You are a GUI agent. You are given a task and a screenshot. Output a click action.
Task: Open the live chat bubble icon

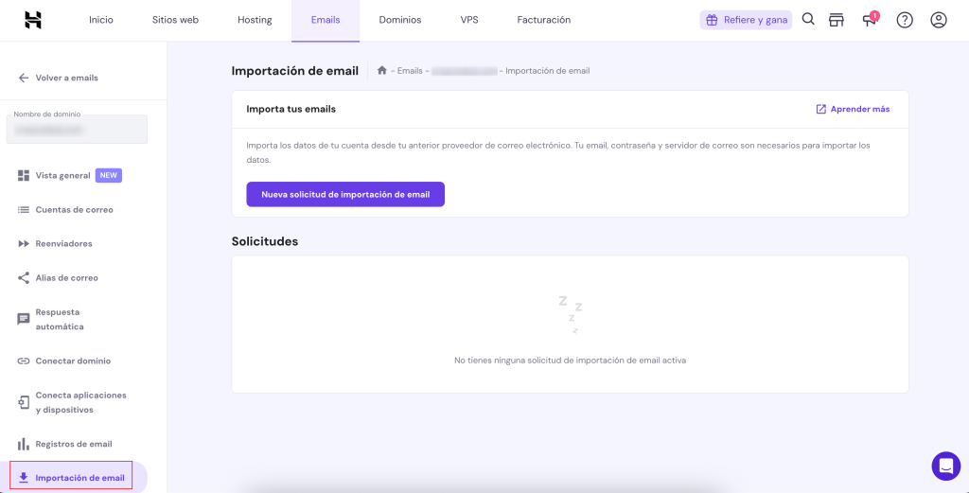tap(945, 466)
